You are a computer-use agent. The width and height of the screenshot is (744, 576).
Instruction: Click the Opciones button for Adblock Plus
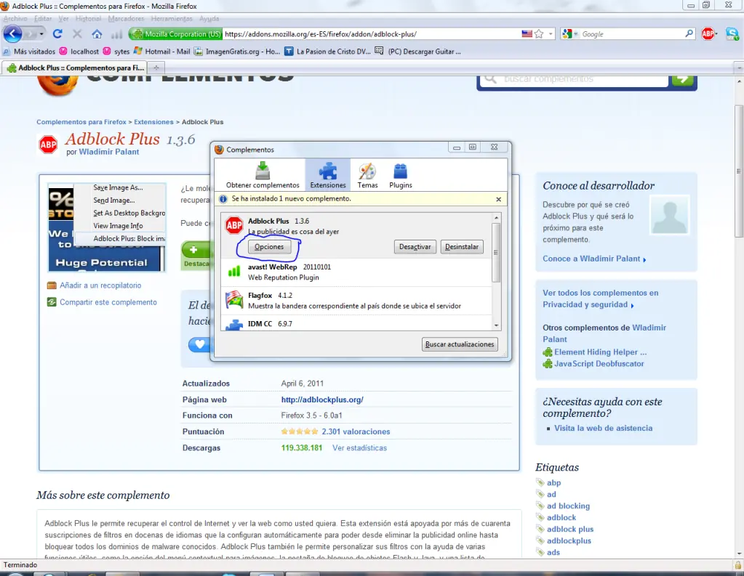pos(269,247)
